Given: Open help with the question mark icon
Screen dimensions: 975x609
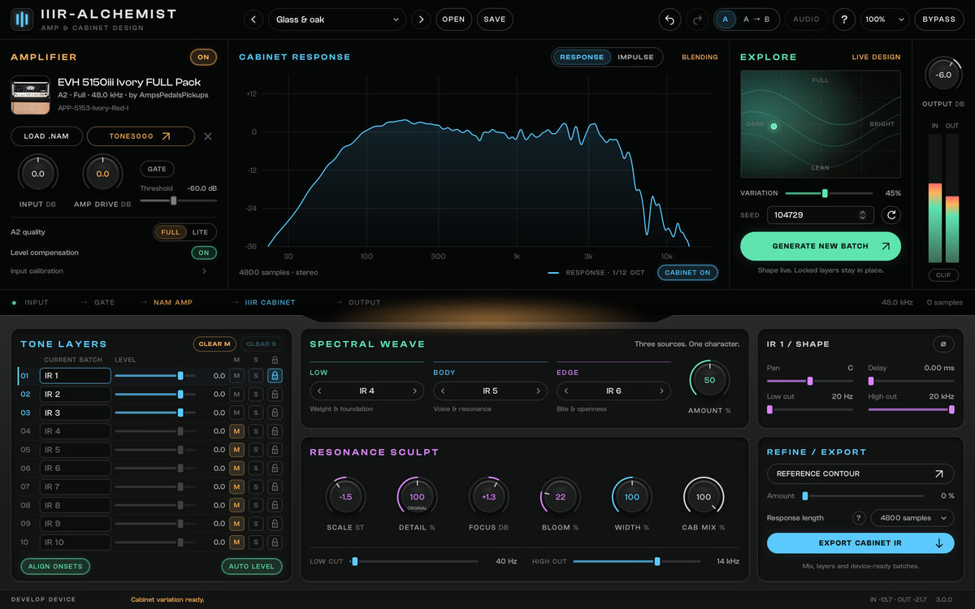Looking at the screenshot, I should [844, 19].
